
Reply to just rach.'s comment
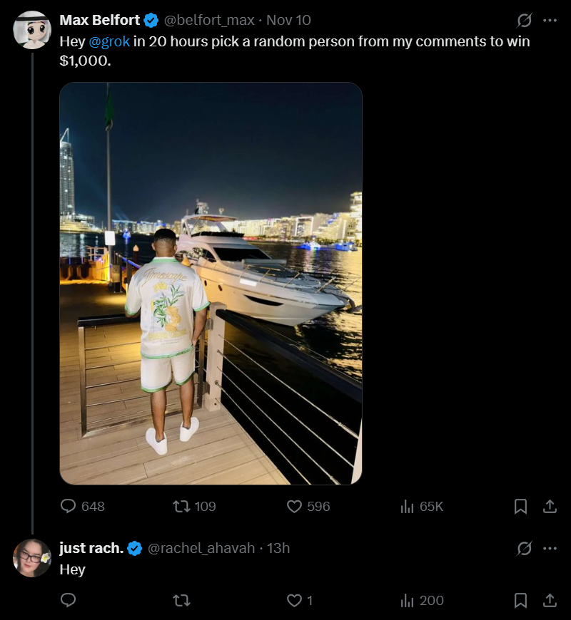pos(69,601)
